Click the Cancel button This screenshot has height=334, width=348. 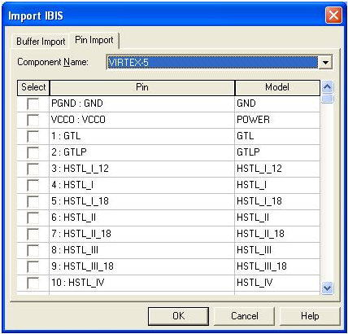tap(244, 316)
